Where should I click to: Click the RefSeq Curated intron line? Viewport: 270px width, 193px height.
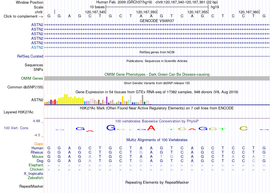(x=157, y=56)
